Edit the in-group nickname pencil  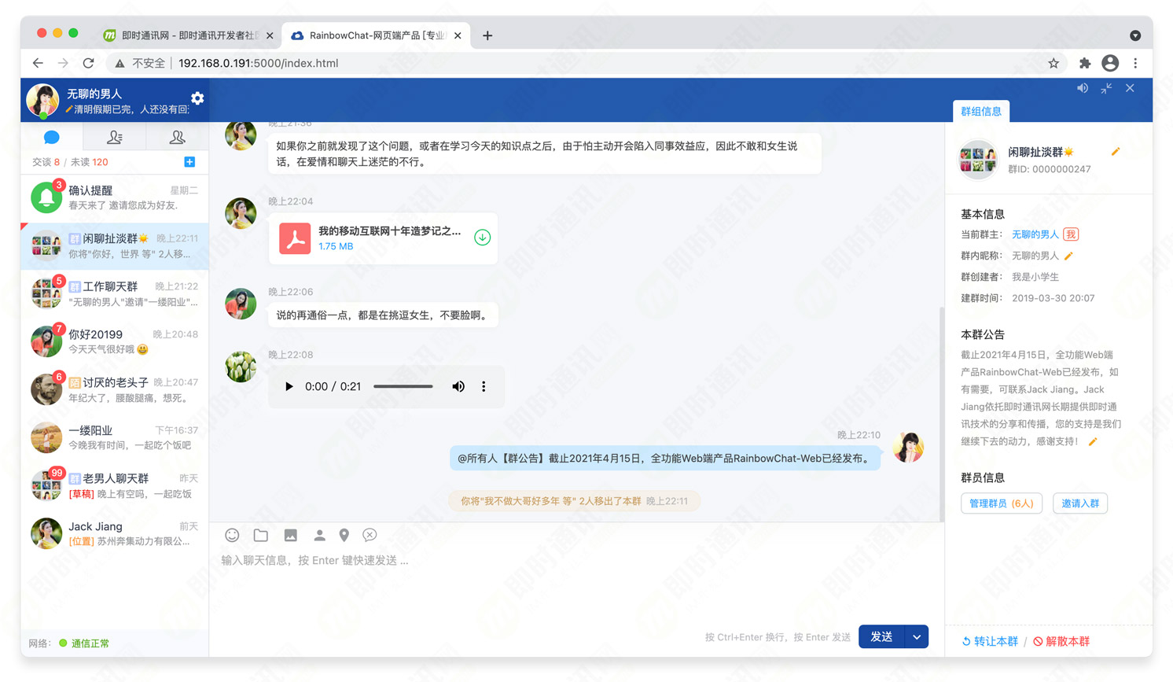coord(1068,256)
